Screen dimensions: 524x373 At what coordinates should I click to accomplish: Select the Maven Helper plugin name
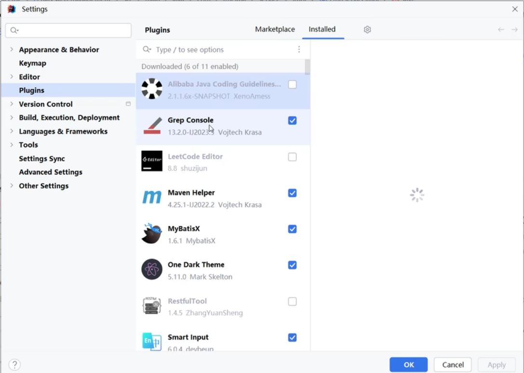[x=191, y=192]
